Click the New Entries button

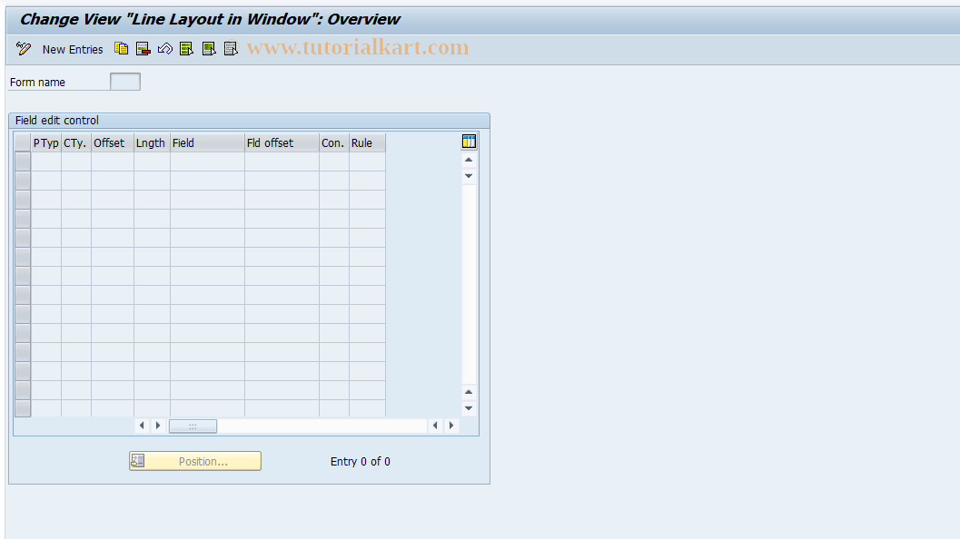tap(73, 50)
